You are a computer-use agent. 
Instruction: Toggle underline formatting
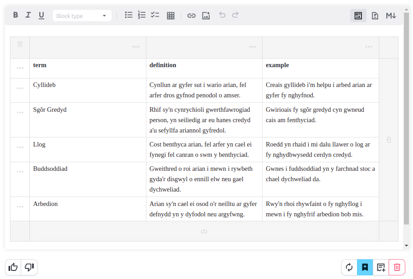[x=41, y=15]
